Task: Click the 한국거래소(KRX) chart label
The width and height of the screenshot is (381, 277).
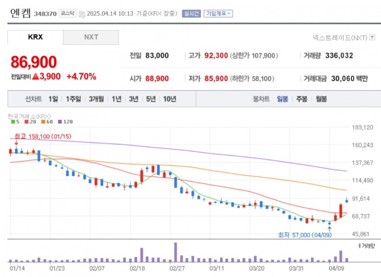Action: coord(29,116)
